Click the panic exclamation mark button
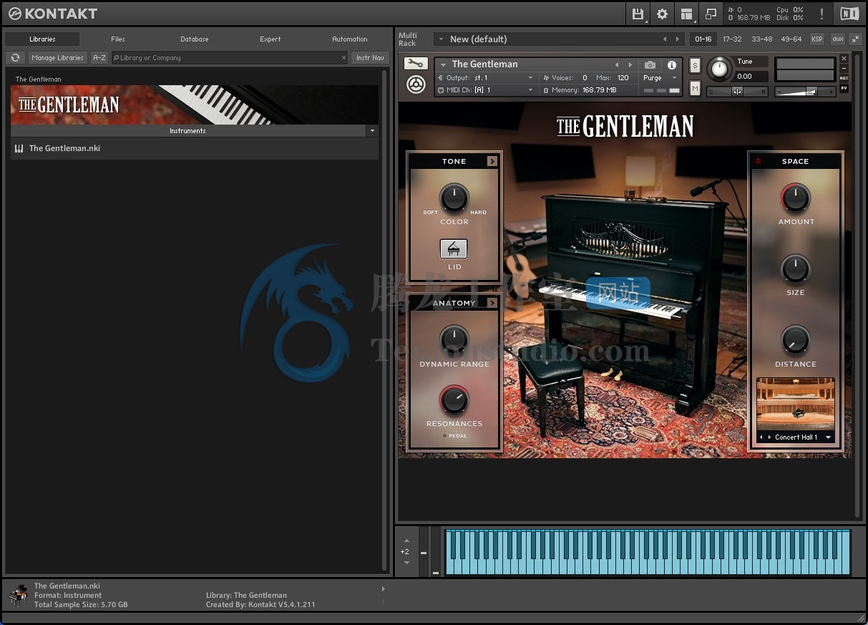 tap(821, 14)
